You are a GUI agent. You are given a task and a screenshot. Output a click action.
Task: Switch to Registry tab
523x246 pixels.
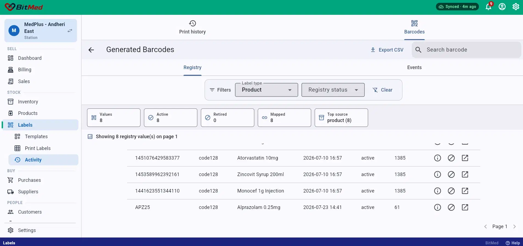coord(192,67)
